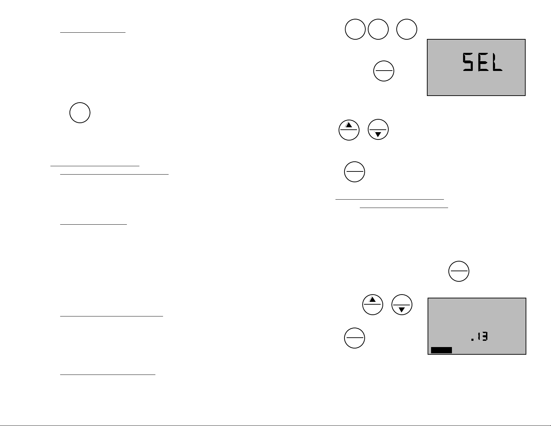Click the lined circle beside the SEL display
This screenshot has width=551, height=426.
(384, 71)
